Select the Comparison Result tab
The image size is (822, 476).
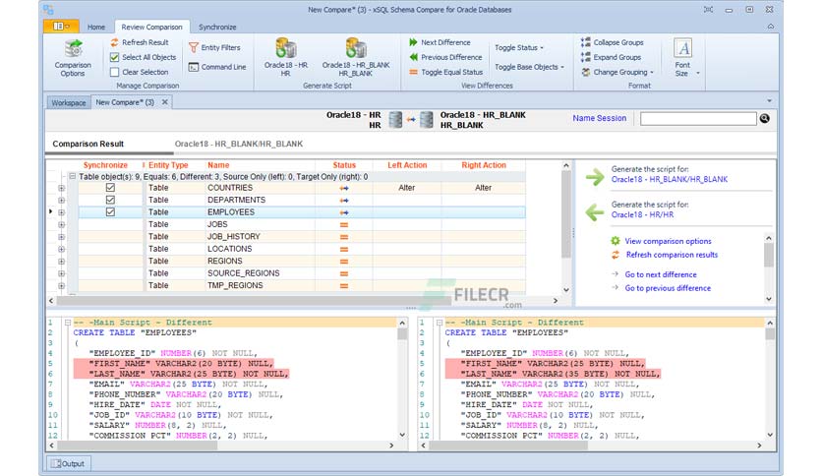(88, 144)
